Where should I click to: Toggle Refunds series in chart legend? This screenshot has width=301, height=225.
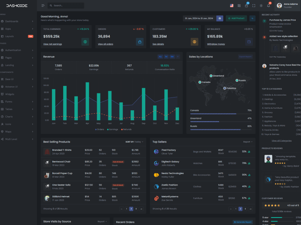[x=126, y=129]
